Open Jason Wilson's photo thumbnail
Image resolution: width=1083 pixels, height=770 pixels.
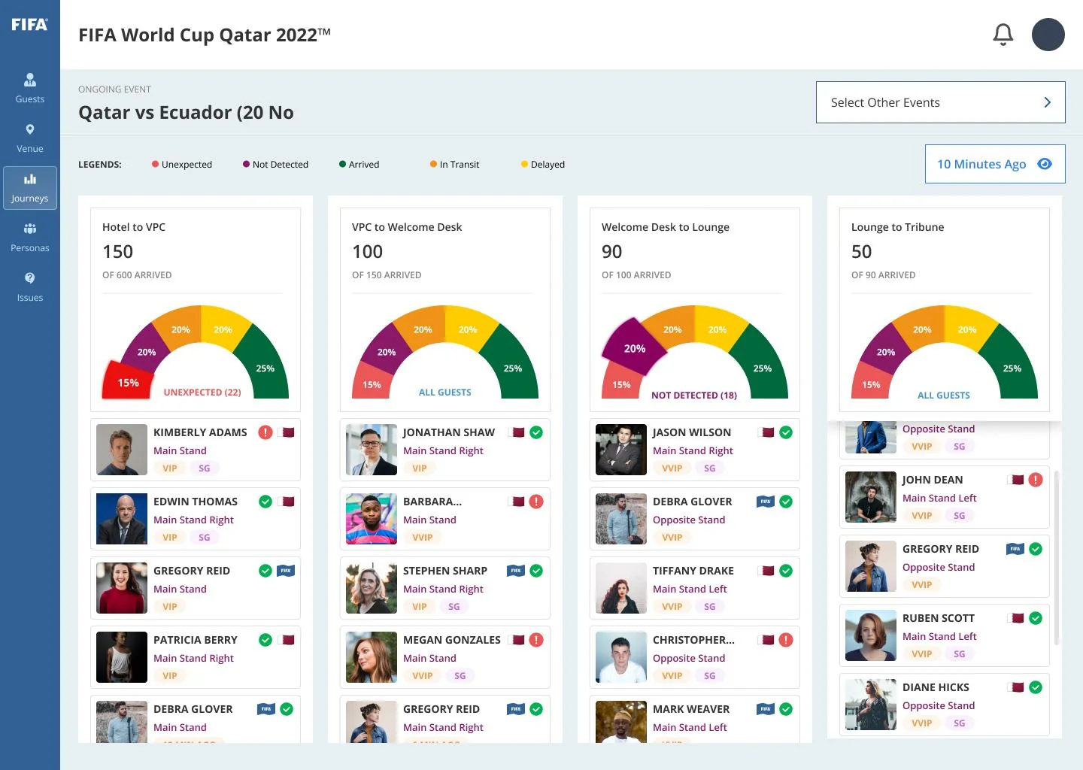[621, 450]
